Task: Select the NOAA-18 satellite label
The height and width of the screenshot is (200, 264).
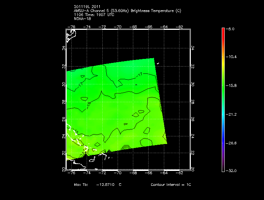Action: pos(82,18)
